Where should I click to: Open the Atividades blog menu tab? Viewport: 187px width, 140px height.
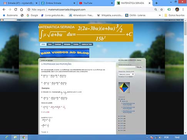point(67,44)
